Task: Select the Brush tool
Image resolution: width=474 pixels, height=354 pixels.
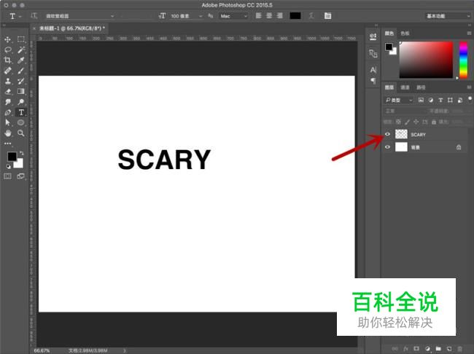Action: click(21, 71)
